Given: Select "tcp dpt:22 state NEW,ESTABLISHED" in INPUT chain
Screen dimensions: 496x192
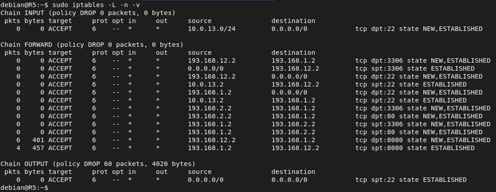Looking at the screenshot, I should pos(419,29).
